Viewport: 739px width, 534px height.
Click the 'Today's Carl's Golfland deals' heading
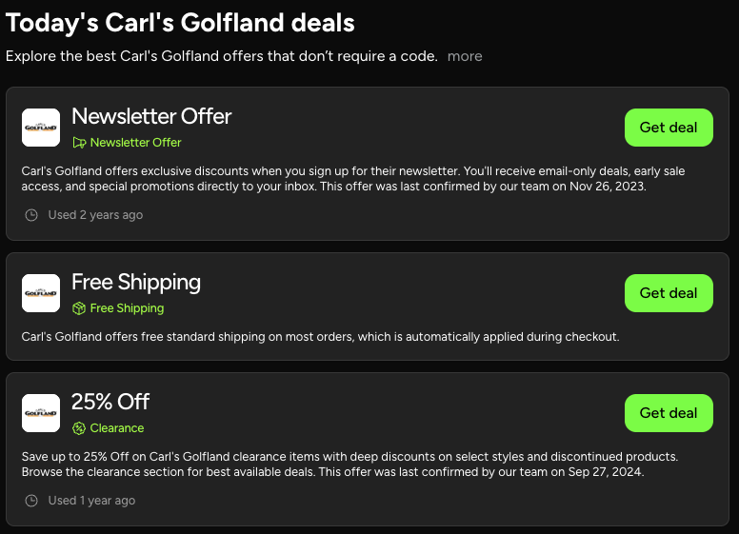coord(181,22)
